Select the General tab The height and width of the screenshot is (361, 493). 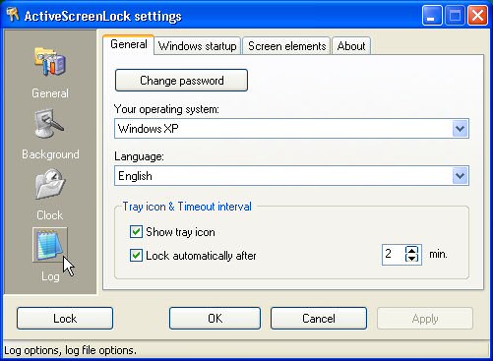pos(128,44)
